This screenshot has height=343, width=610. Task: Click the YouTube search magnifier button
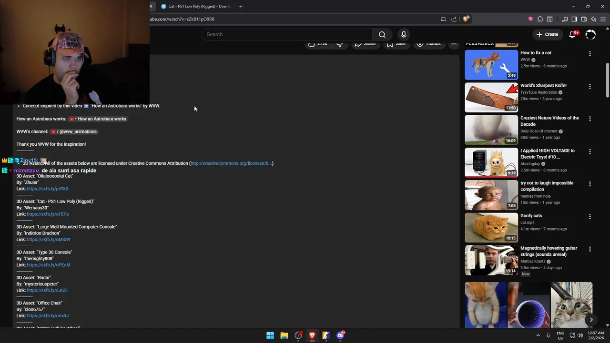coord(382,34)
